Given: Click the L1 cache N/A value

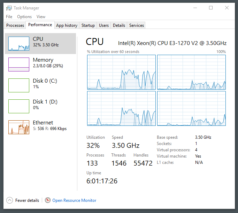Looking at the screenshot, I should pos(199,162).
